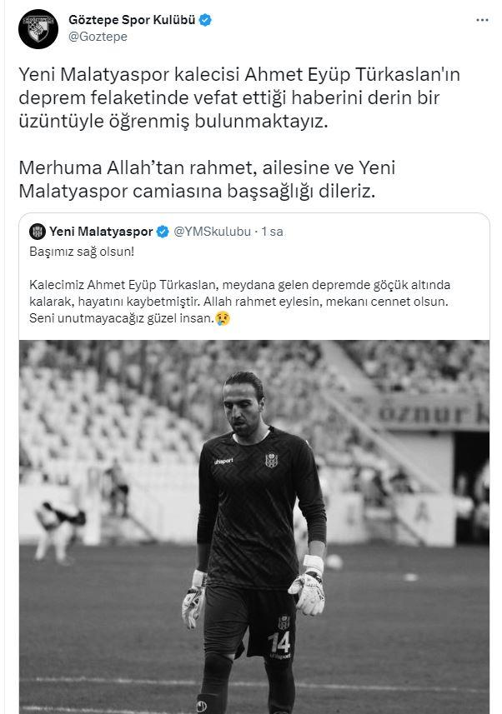Viewport: 502px width, 714px height.
Task: Click the quoted tweet body about 'Kalecimiz Ahmet Eyüp'
Action: (x=240, y=302)
